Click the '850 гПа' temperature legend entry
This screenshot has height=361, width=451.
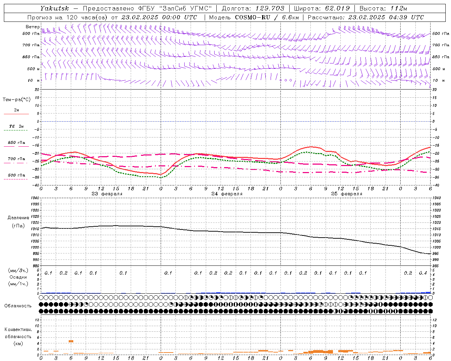click(x=17, y=143)
